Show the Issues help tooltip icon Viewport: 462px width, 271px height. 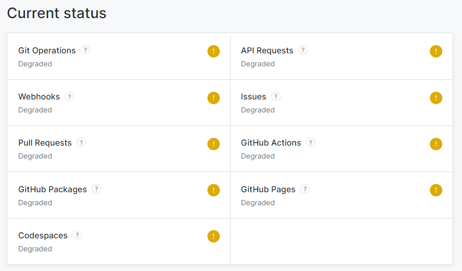coord(276,96)
